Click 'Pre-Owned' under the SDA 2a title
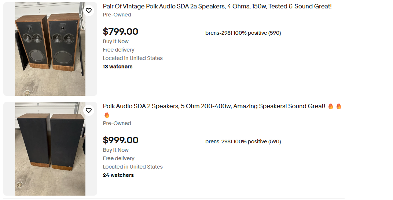Viewport: 393px width, 200px height. 117,15
